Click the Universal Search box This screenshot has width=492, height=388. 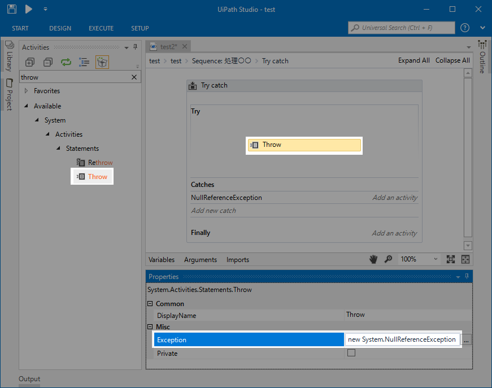401,28
